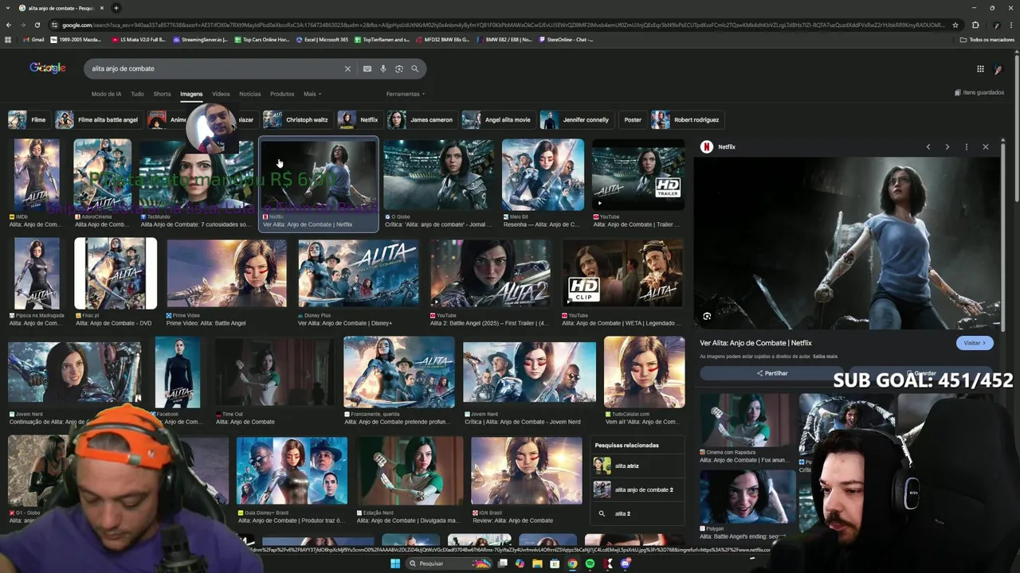
Task: Open Itens guardados saved items
Action: (979, 93)
